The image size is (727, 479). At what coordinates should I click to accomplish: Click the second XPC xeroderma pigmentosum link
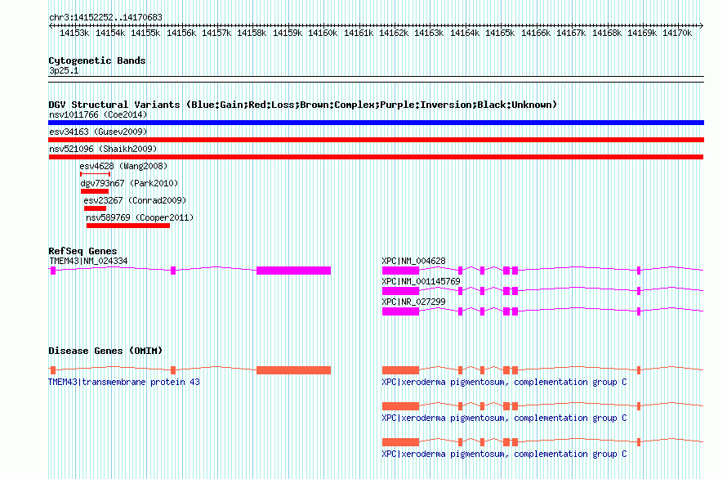(504, 418)
